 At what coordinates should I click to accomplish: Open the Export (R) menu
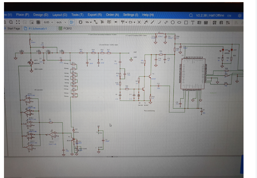tap(95, 15)
